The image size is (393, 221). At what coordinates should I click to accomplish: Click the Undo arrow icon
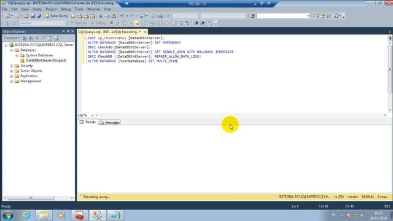click(122, 16)
